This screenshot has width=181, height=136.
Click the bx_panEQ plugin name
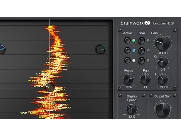(x=163, y=23)
